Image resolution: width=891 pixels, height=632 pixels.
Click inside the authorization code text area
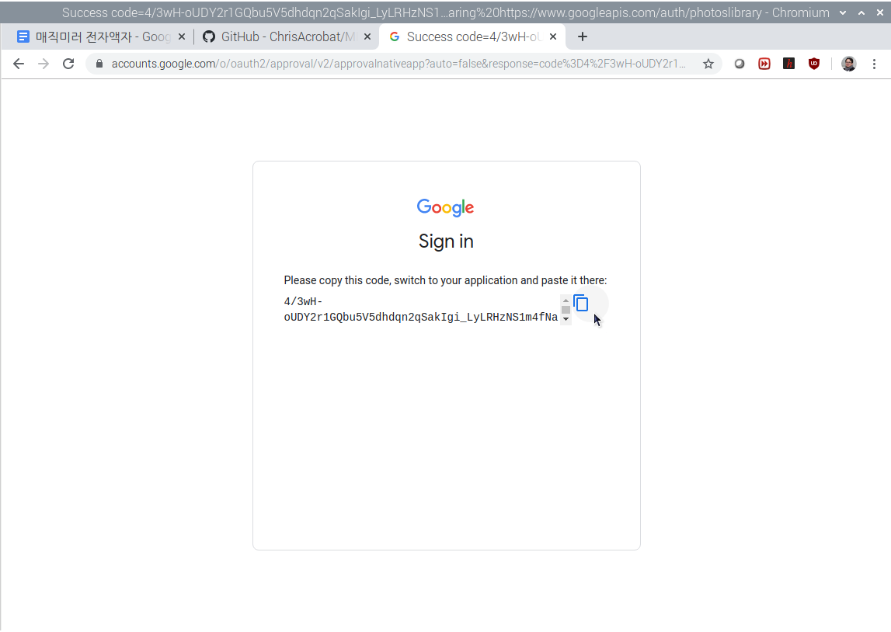[x=421, y=310]
